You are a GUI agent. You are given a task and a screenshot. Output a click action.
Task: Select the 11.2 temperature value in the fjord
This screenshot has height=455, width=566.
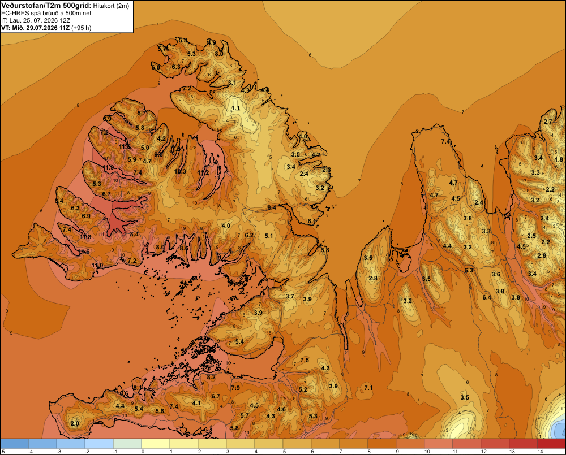click(x=203, y=173)
